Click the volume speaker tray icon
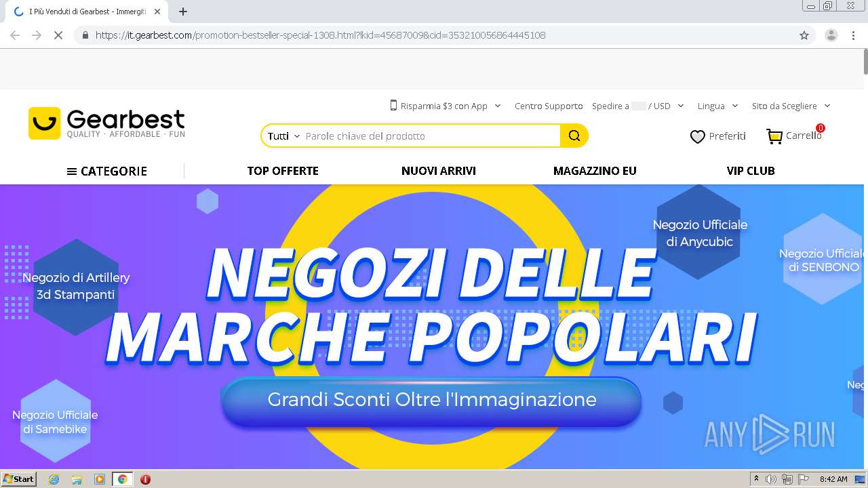 (771, 479)
